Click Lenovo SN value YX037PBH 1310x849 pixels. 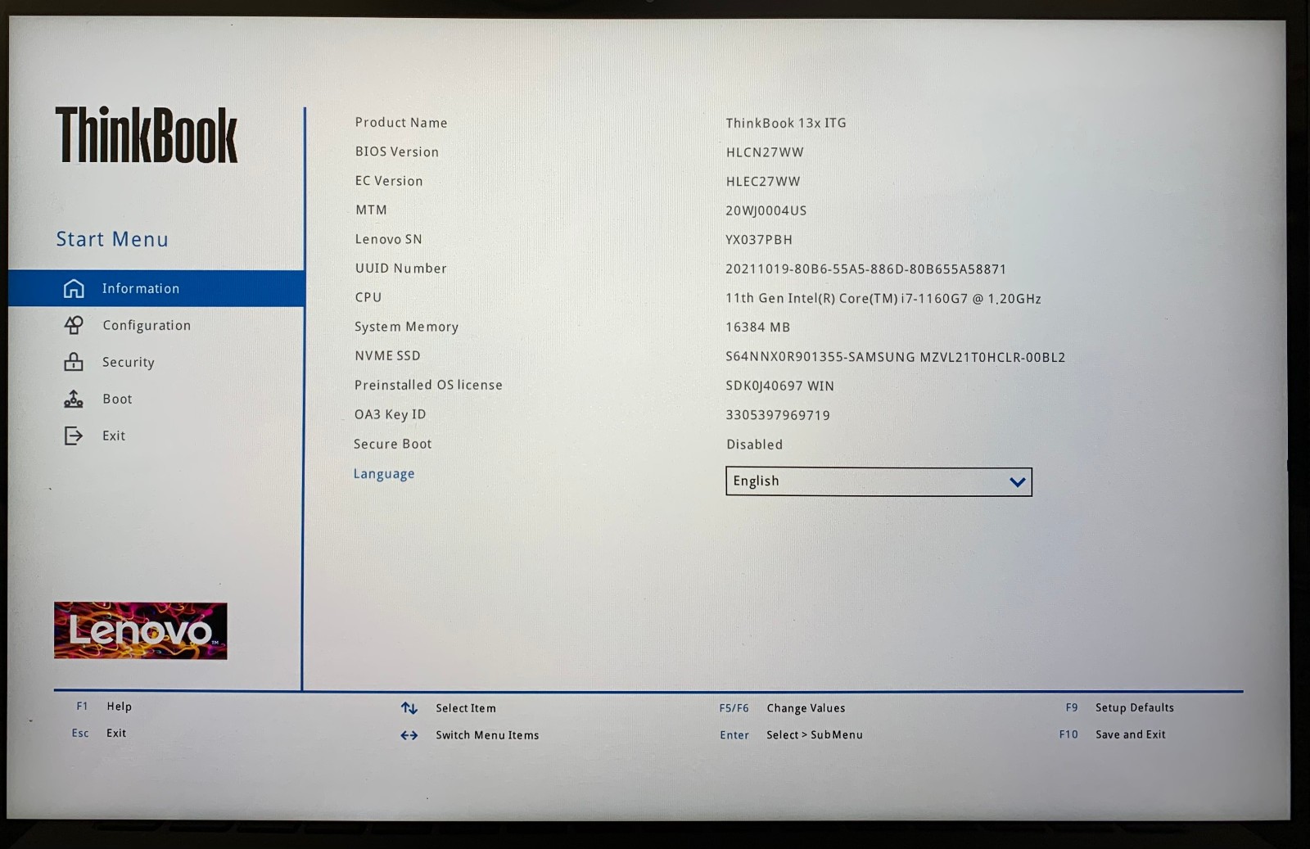click(x=759, y=240)
